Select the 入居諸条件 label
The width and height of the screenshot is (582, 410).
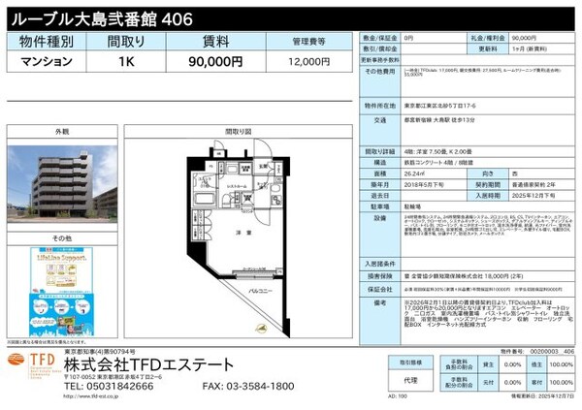(x=380, y=265)
